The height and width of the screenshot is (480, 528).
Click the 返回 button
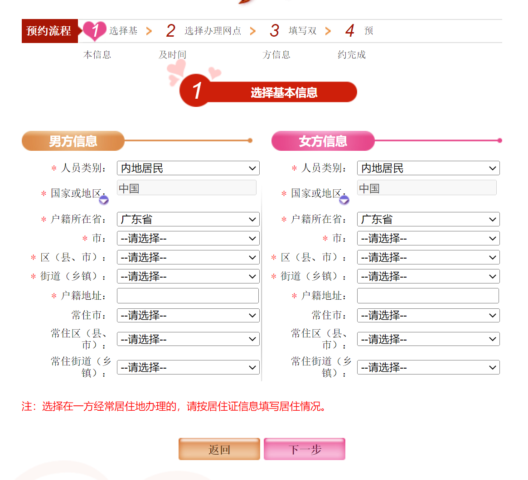click(x=219, y=449)
